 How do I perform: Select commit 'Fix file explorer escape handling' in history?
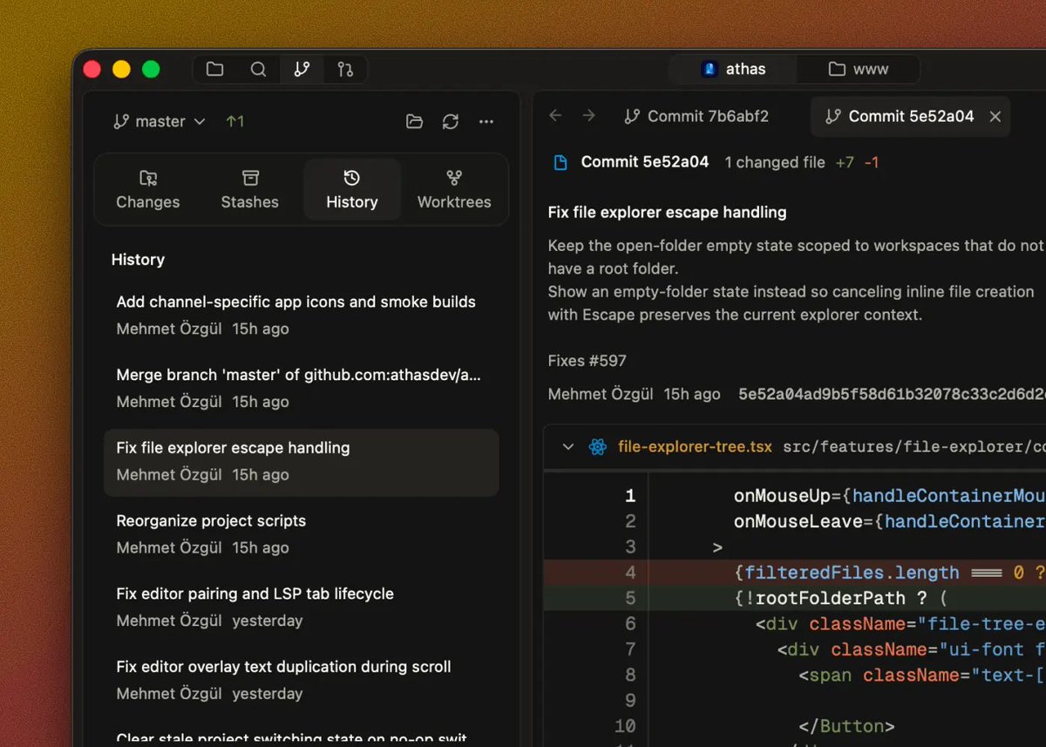pyautogui.click(x=302, y=462)
